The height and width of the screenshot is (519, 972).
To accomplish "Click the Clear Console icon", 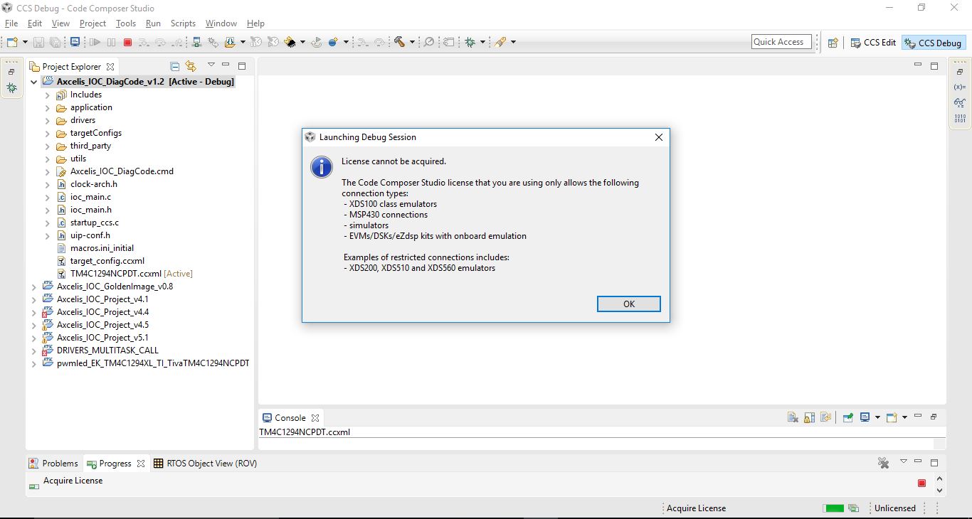I will [793, 417].
